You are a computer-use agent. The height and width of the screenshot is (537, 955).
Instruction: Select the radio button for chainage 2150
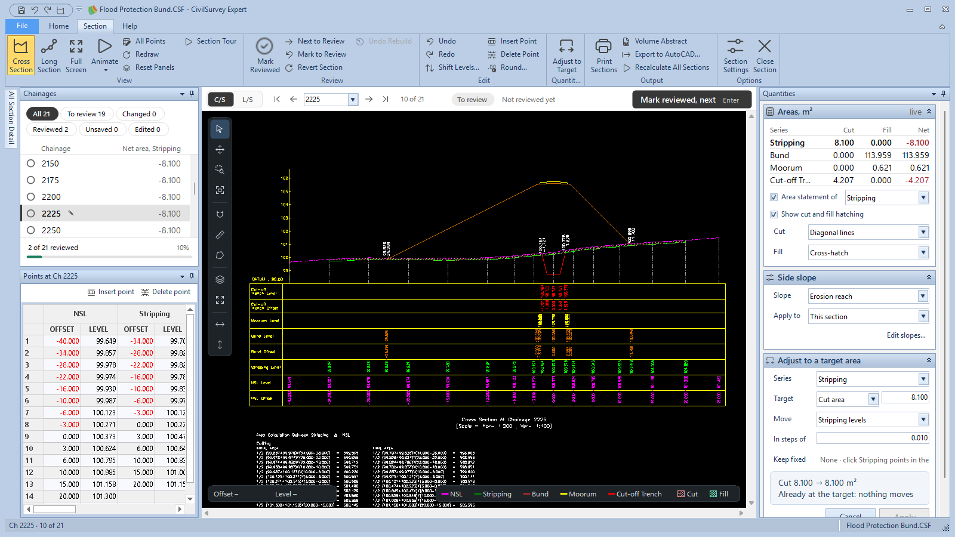click(31, 163)
